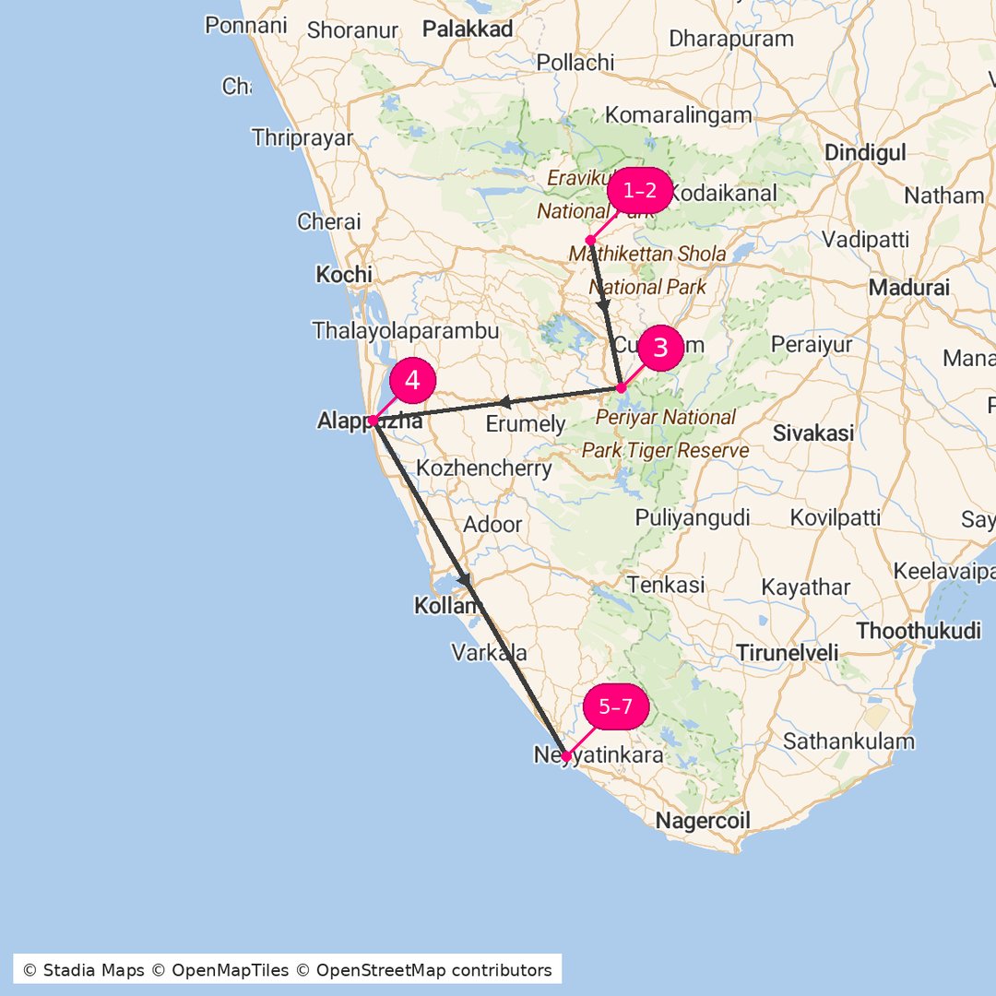Click the Neyyatinkara label

click(x=599, y=754)
